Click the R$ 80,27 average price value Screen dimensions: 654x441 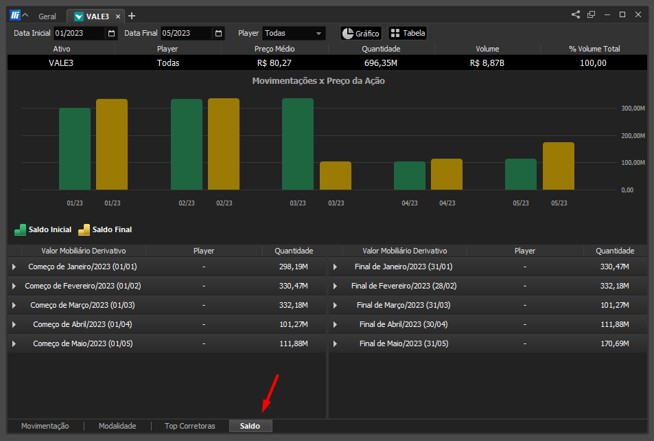point(274,63)
